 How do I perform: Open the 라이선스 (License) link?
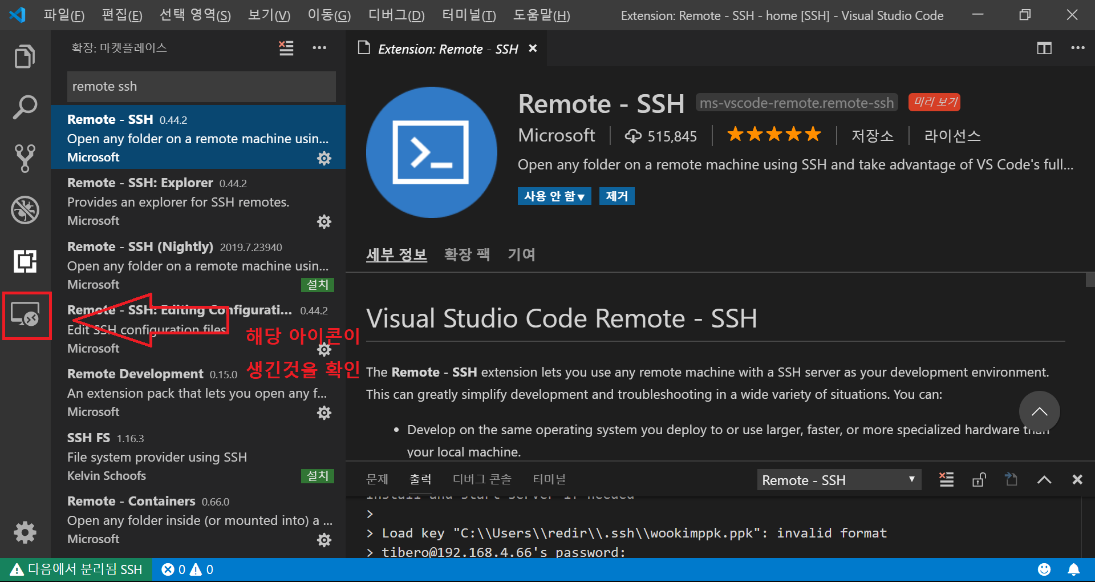pyautogui.click(x=952, y=136)
